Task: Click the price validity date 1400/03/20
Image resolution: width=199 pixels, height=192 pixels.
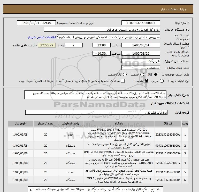Action: (x=141, y=53)
